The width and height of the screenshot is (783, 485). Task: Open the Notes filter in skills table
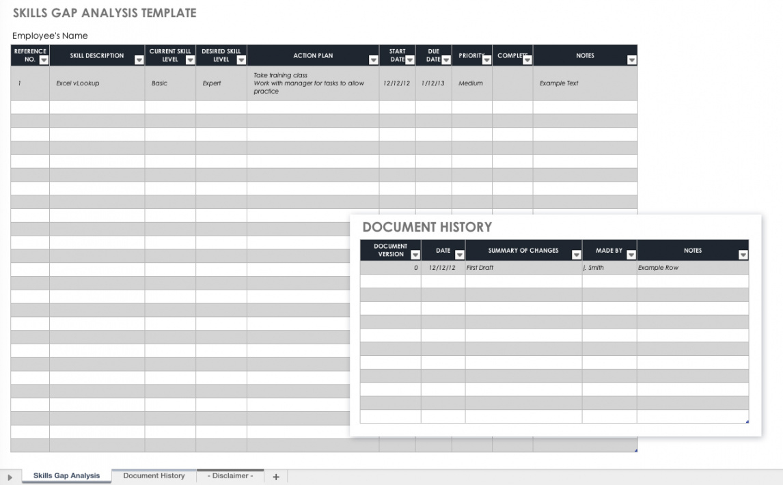pos(631,60)
